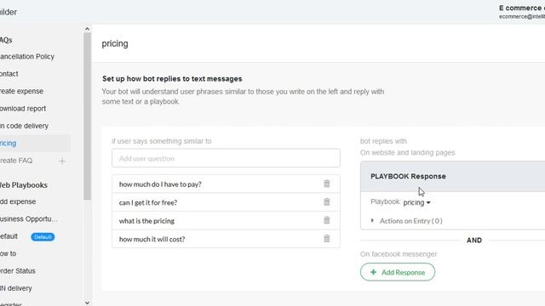The height and width of the screenshot is (306, 545).
Task: Open the Order Status playbook
Action: 17,271
